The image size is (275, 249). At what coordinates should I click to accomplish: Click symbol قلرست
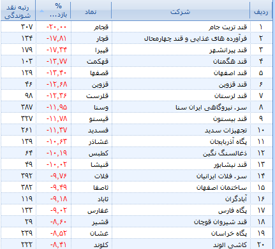[x=97, y=96]
